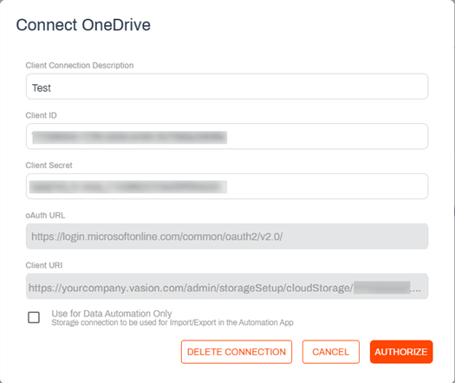Focus the Client ID input field
455x383 pixels.
[x=227, y=136]
